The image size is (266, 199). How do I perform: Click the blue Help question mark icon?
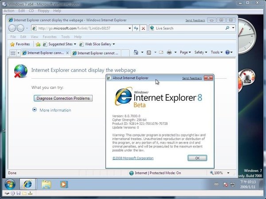[227, 52]
